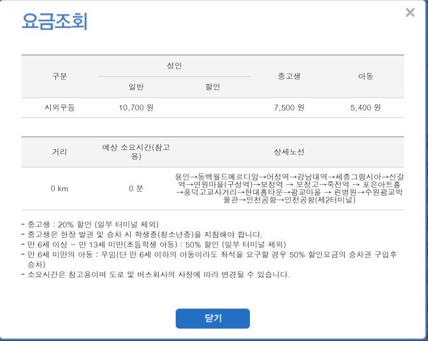Select the 일반 sub-header under 성인
Screen dimensions: 428x341
tap(136, 87)
